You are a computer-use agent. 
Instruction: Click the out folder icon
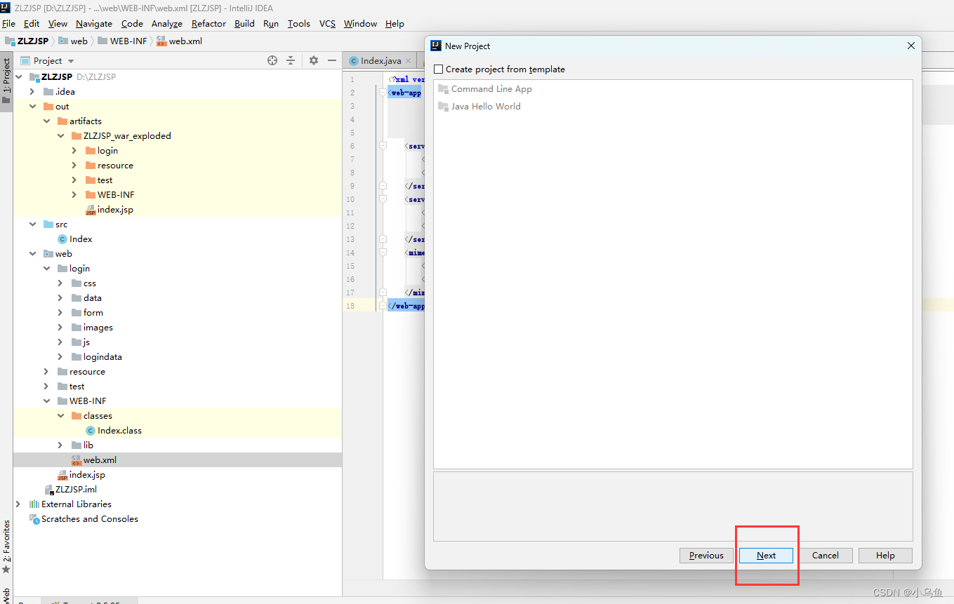48,107
